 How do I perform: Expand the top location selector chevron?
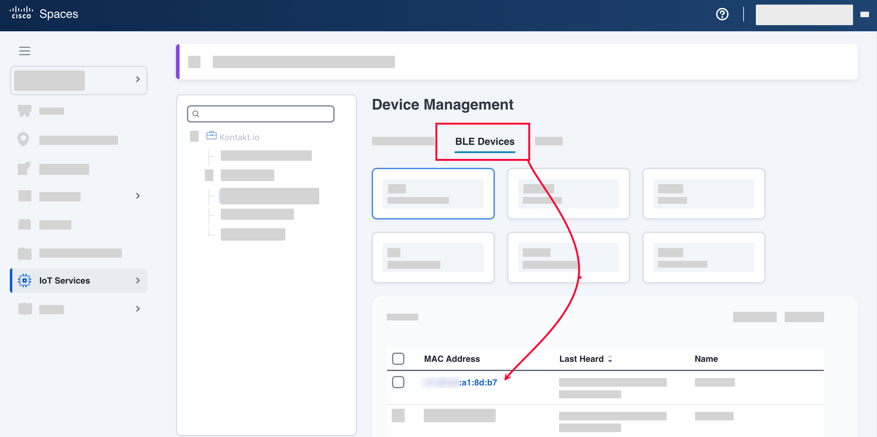click(x=138, y=79)
